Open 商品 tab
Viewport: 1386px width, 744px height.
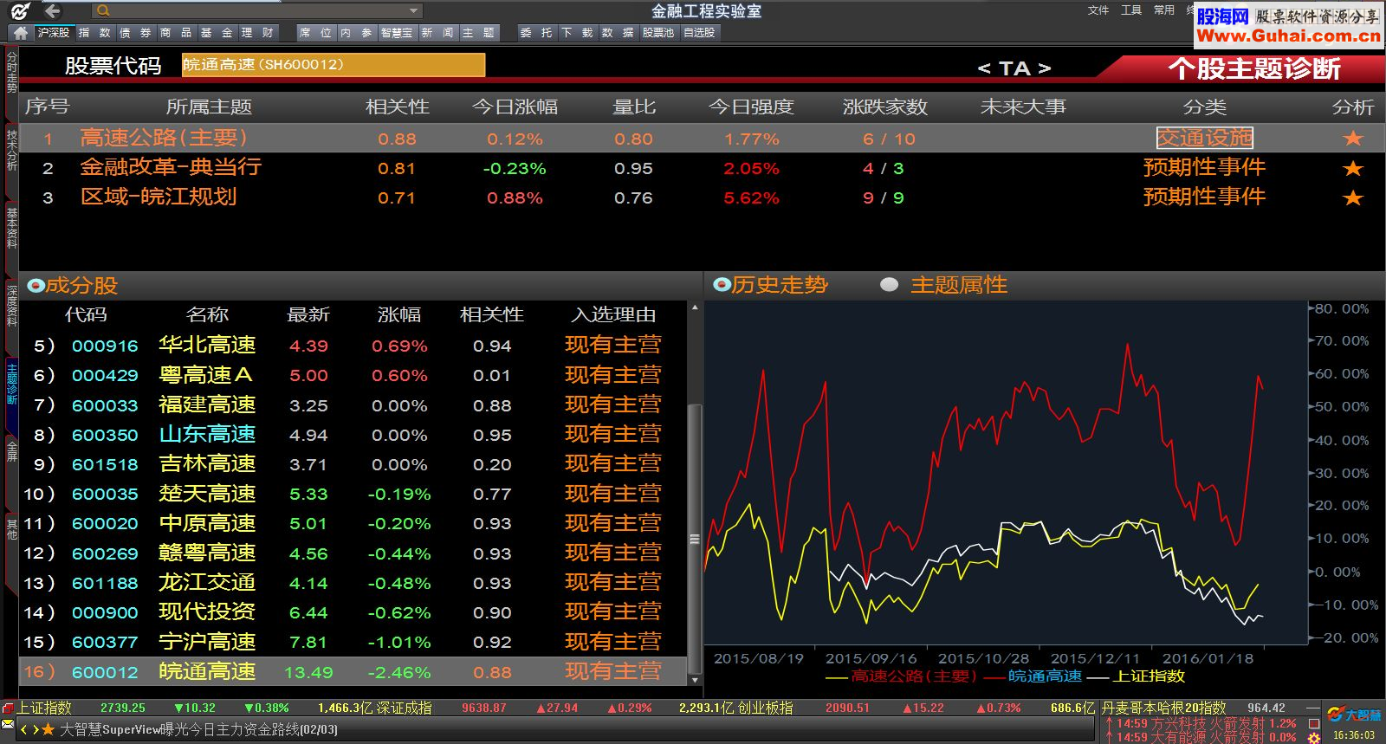(x=176, y=33)
